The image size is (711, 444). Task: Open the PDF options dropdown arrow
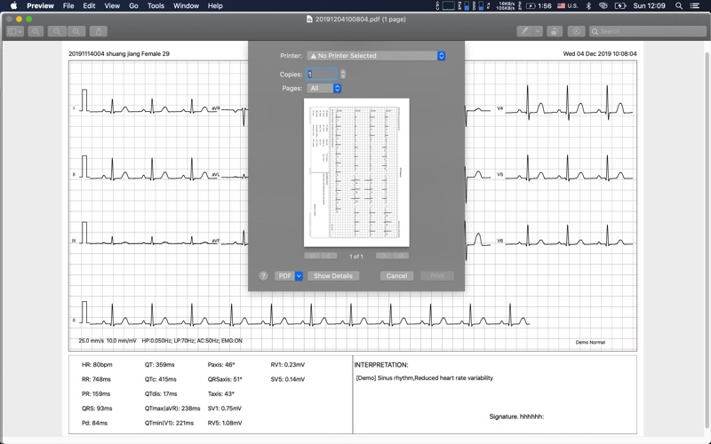pos(299,276)
